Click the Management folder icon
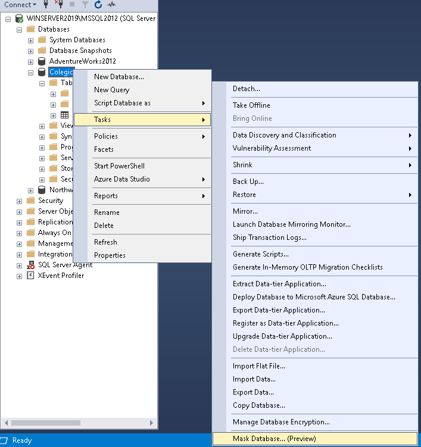 coord(30,243)
